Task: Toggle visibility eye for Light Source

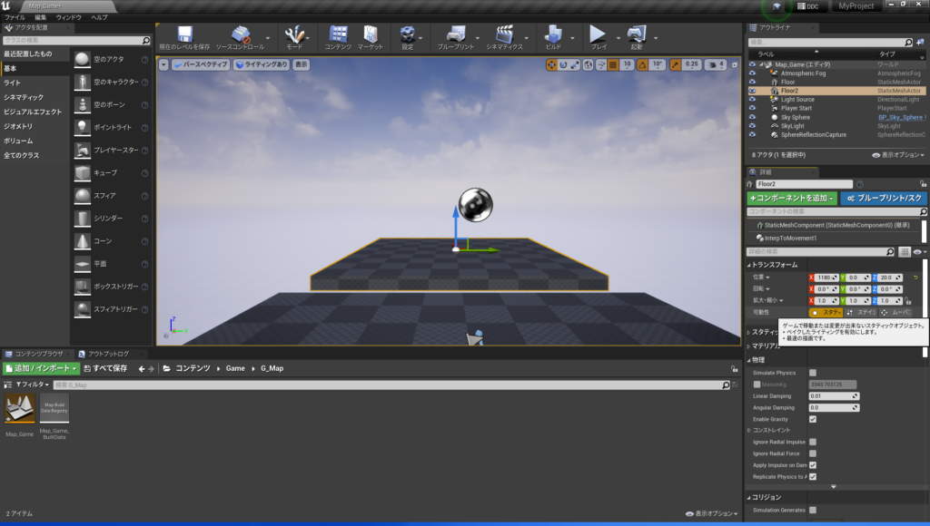Action: point(752,100)
